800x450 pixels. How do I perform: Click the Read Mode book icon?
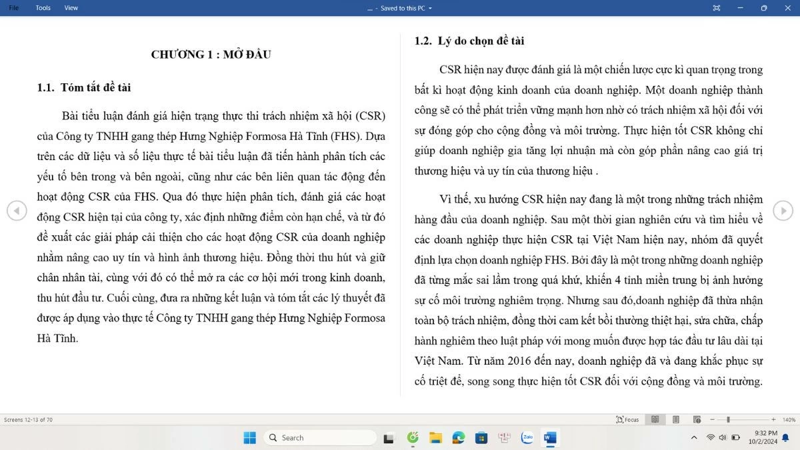pos(655,419)
